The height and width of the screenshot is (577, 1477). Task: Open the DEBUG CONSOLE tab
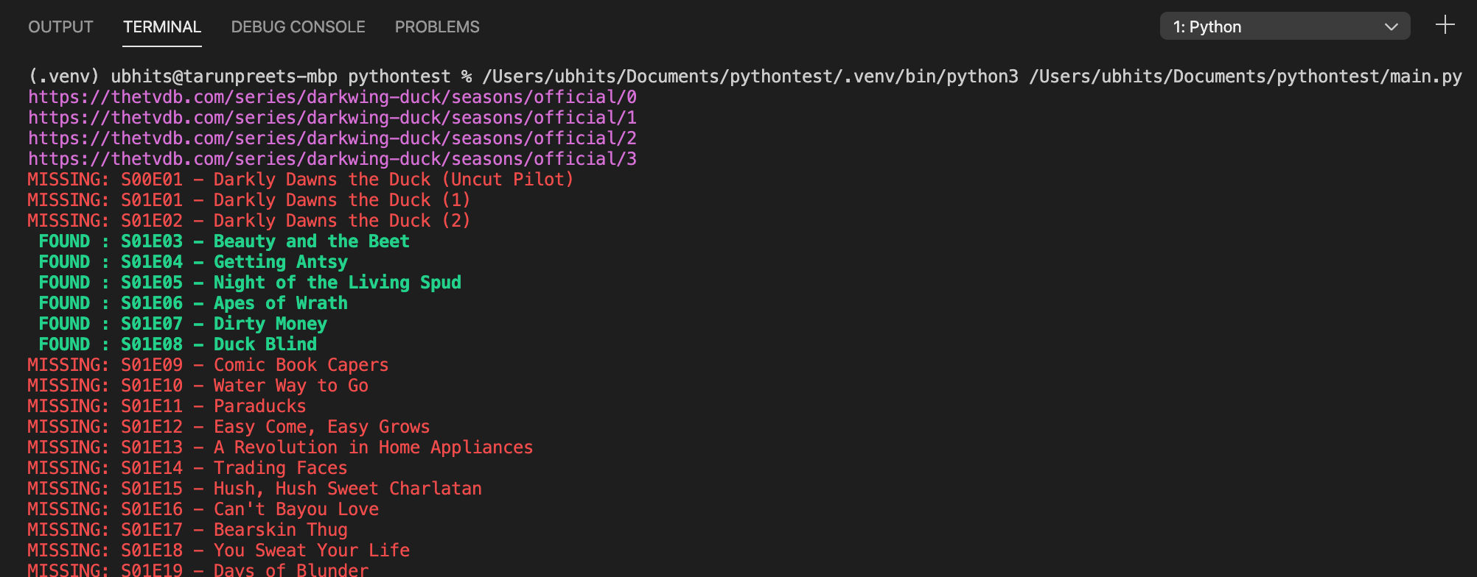(298, 27)
